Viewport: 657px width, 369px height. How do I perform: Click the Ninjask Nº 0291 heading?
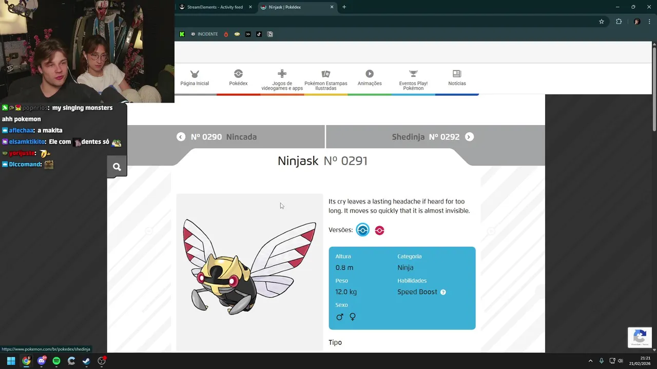pyautogui.click(x=322, y=161)
